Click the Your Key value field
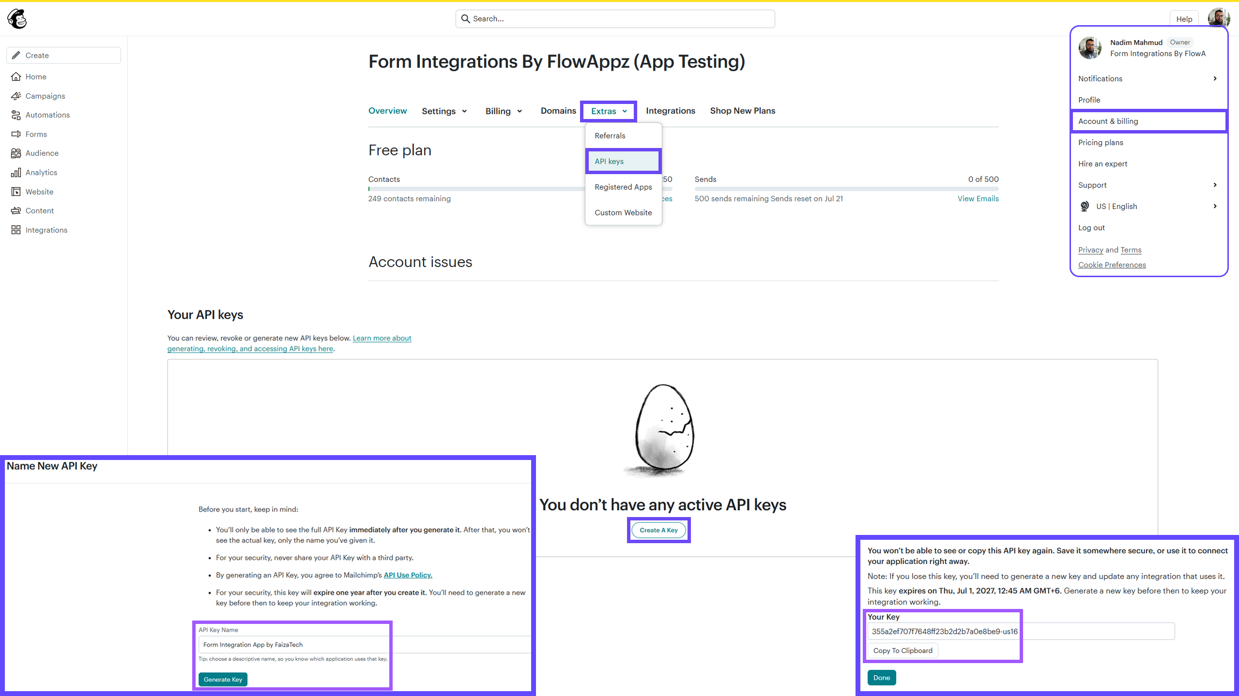 click(1021, 631)
